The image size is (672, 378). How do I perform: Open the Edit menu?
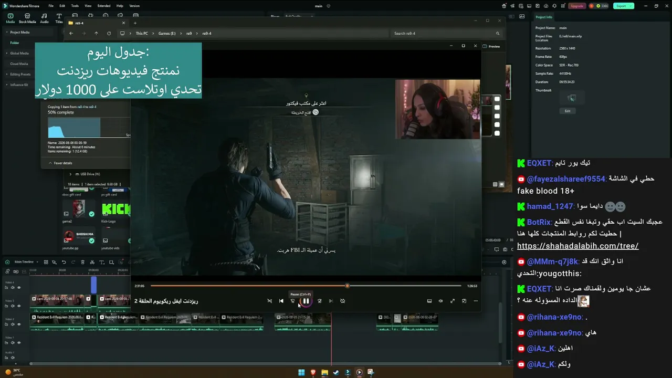tap(61, 6)
